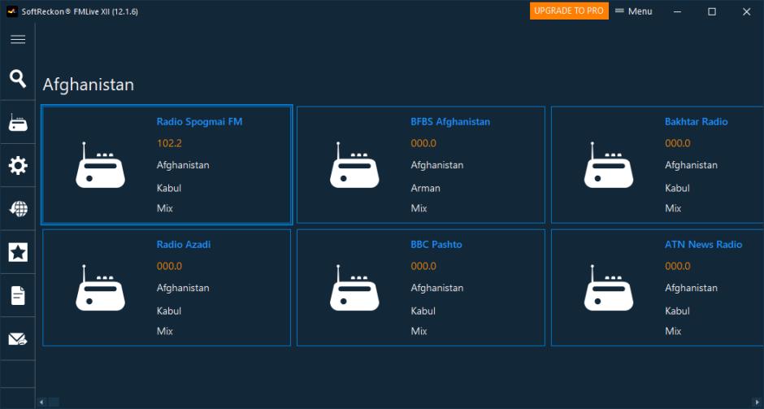Click radio icon of BBC Pashto
The height and width of the screenshot is (409, 764).
coord(354,288)
